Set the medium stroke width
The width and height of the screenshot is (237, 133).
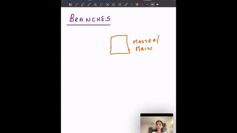click(152, 4)
